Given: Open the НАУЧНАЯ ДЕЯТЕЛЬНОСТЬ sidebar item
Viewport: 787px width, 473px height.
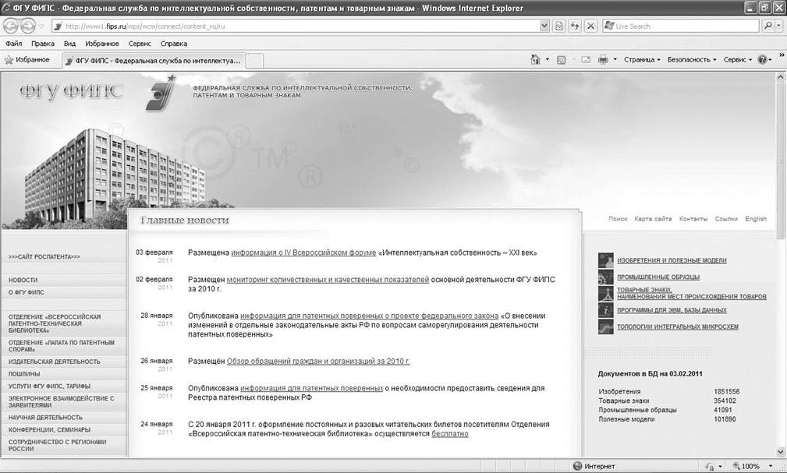Looking at the screenshot, I should (45, 418).
